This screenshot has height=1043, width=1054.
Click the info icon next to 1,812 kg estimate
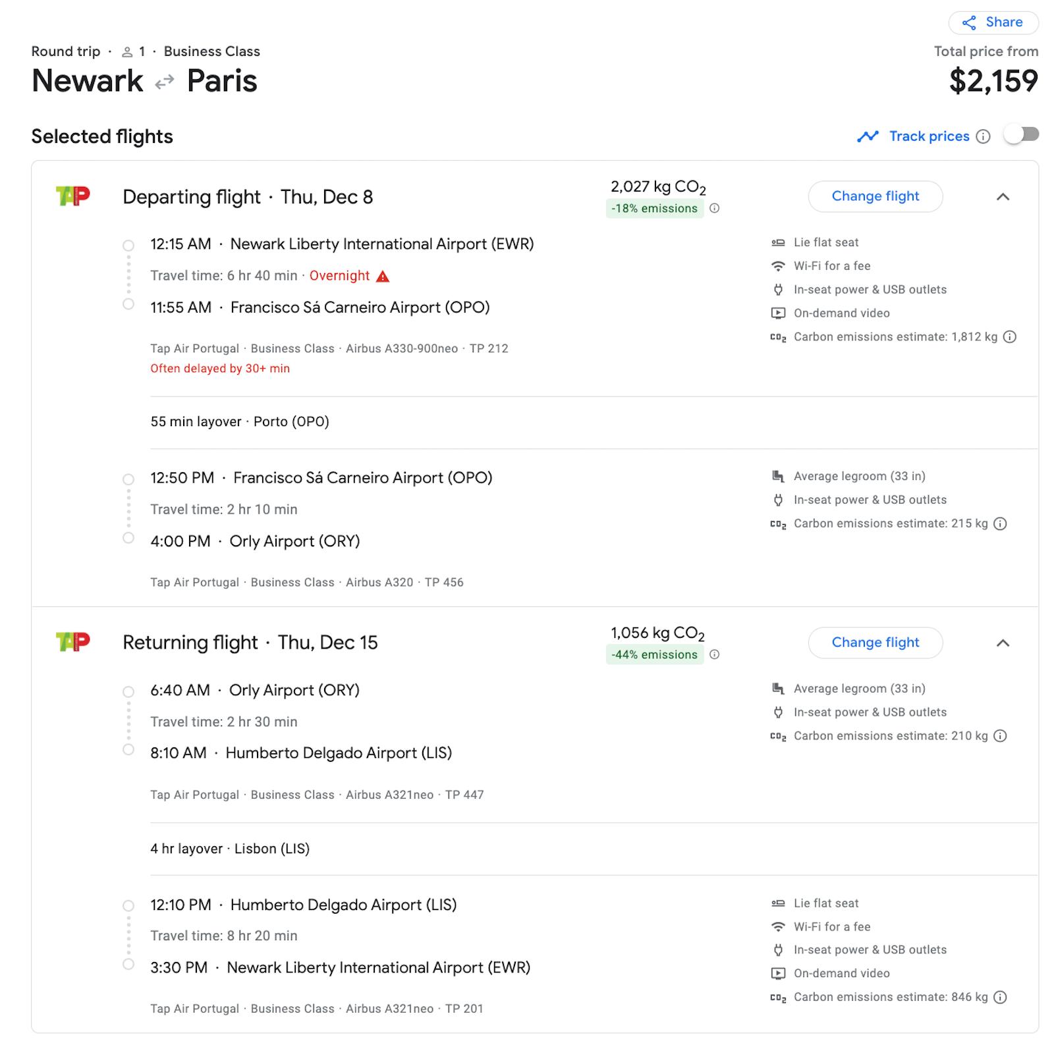[x=1009, y=336]
